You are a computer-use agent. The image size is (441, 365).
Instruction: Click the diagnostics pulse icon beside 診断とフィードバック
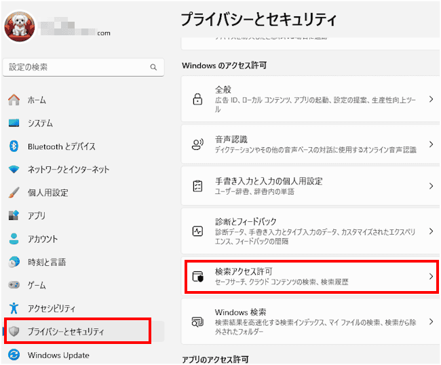[x=197, y=231]
